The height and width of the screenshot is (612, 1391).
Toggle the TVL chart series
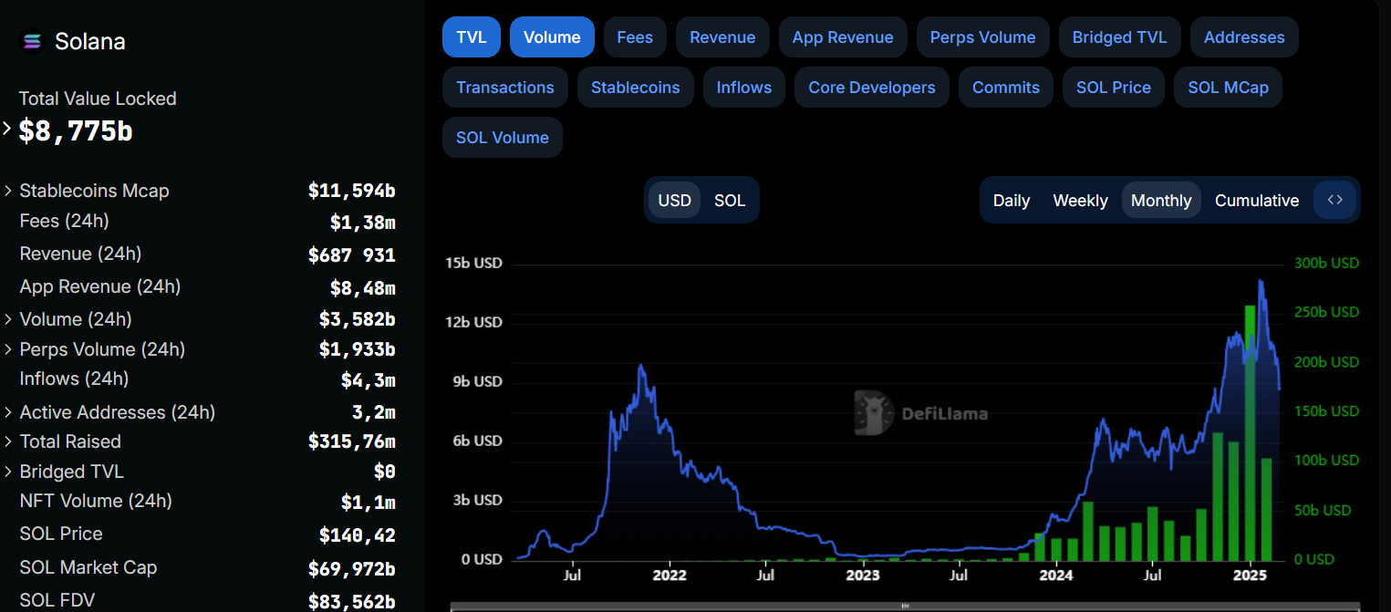[472, 37]
